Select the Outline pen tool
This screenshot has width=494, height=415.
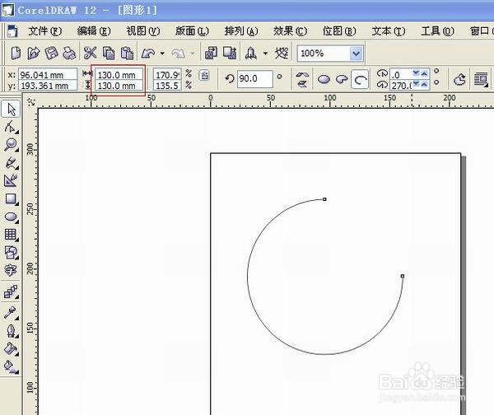pos(11,331)
